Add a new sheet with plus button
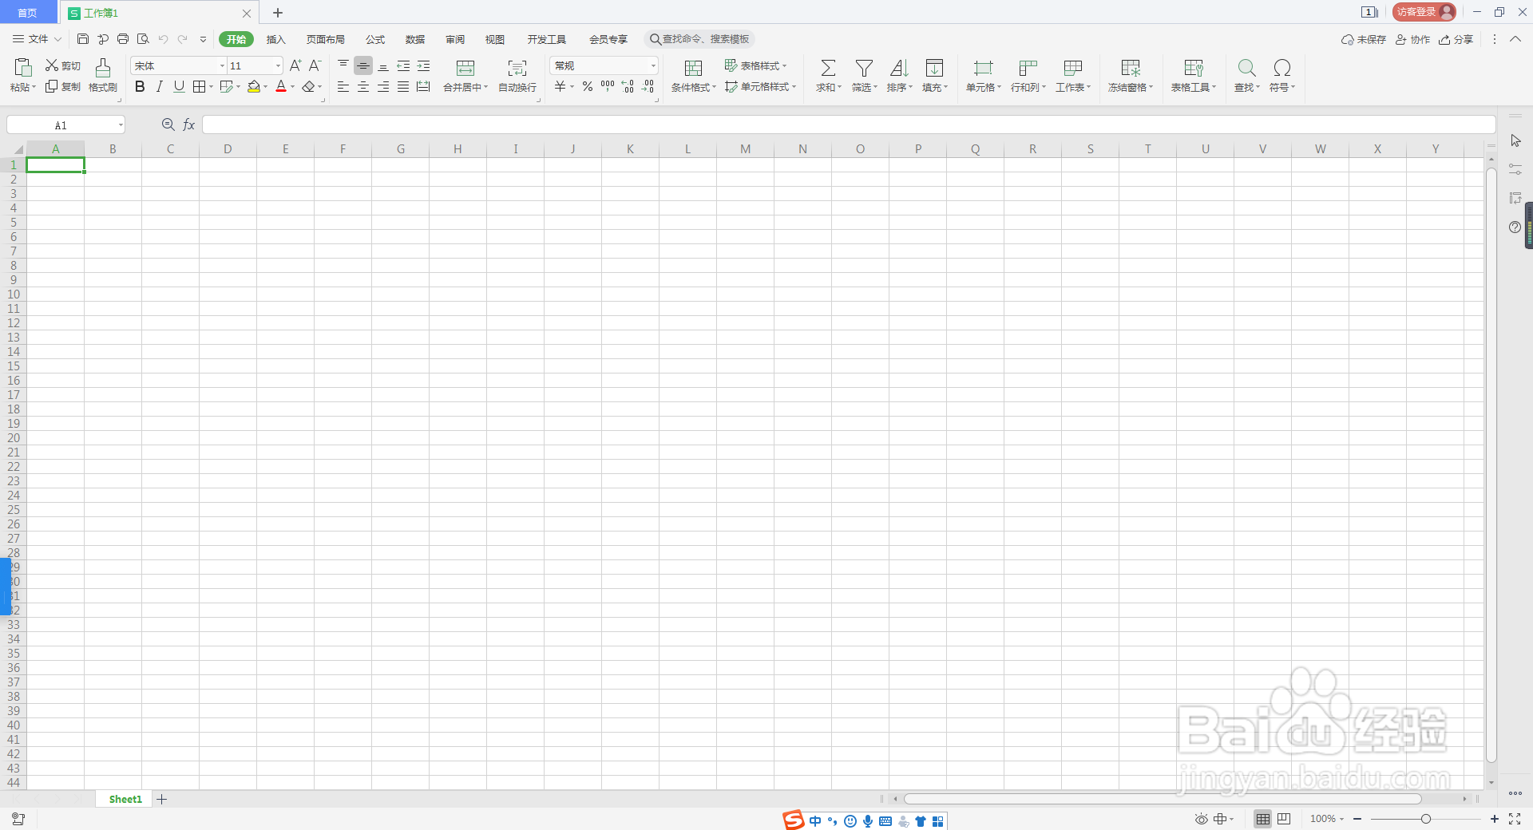 coord(162,799)
